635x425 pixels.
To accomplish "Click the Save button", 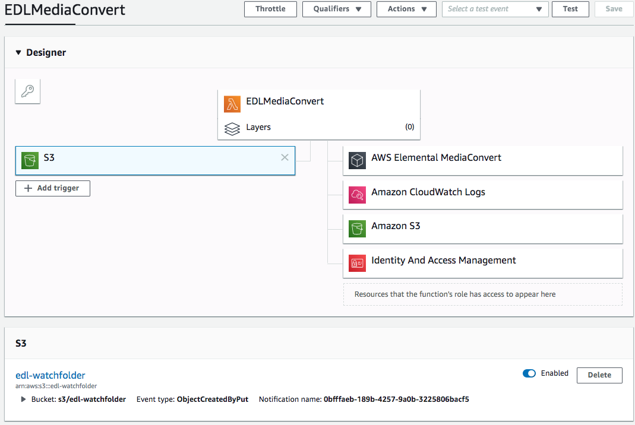I will point(614,9).
